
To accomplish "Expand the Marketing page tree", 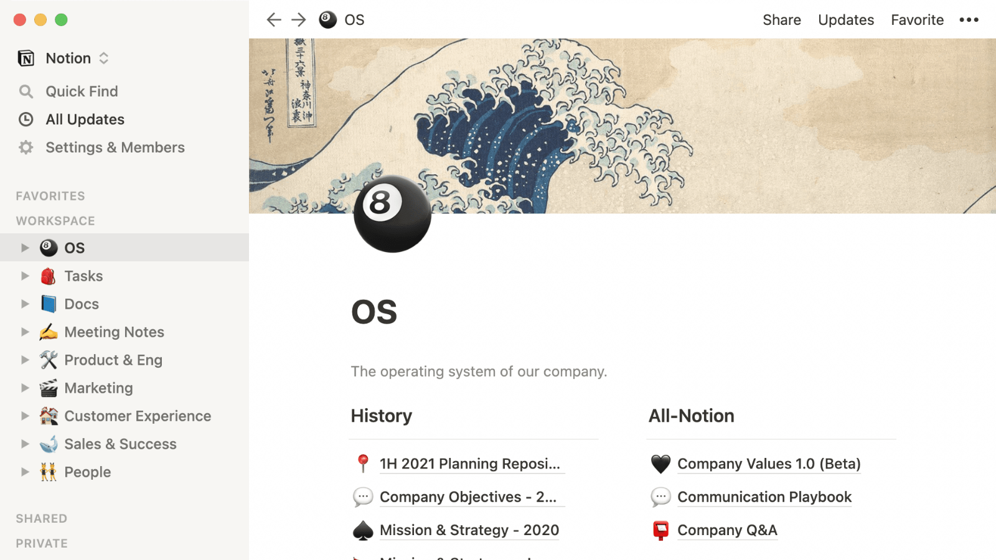I will point(25,388).
